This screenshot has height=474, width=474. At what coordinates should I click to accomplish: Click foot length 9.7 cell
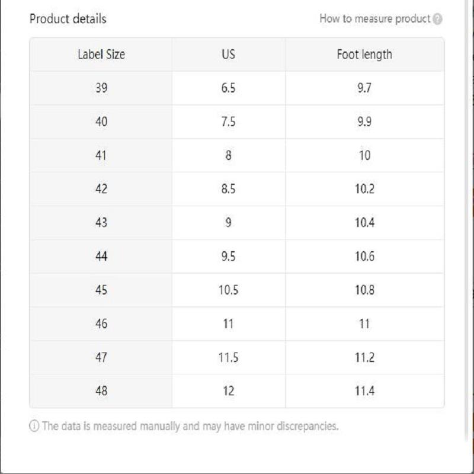364,88
